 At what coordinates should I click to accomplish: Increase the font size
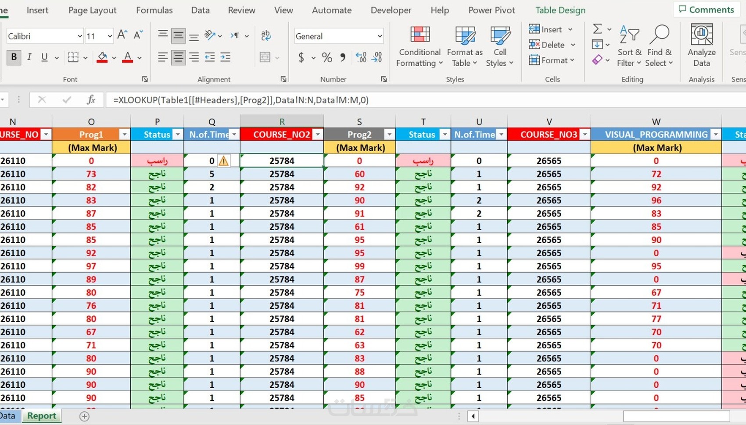click(122, 35)
